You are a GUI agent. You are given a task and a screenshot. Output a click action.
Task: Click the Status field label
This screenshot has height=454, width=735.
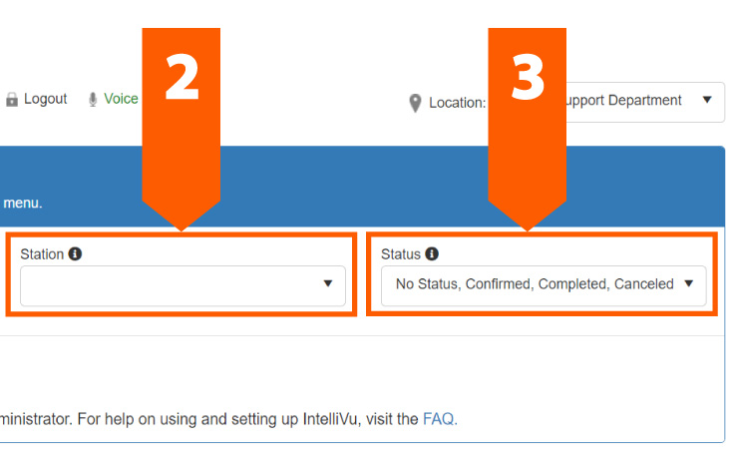pyautogui.click(x=401, y=254)
